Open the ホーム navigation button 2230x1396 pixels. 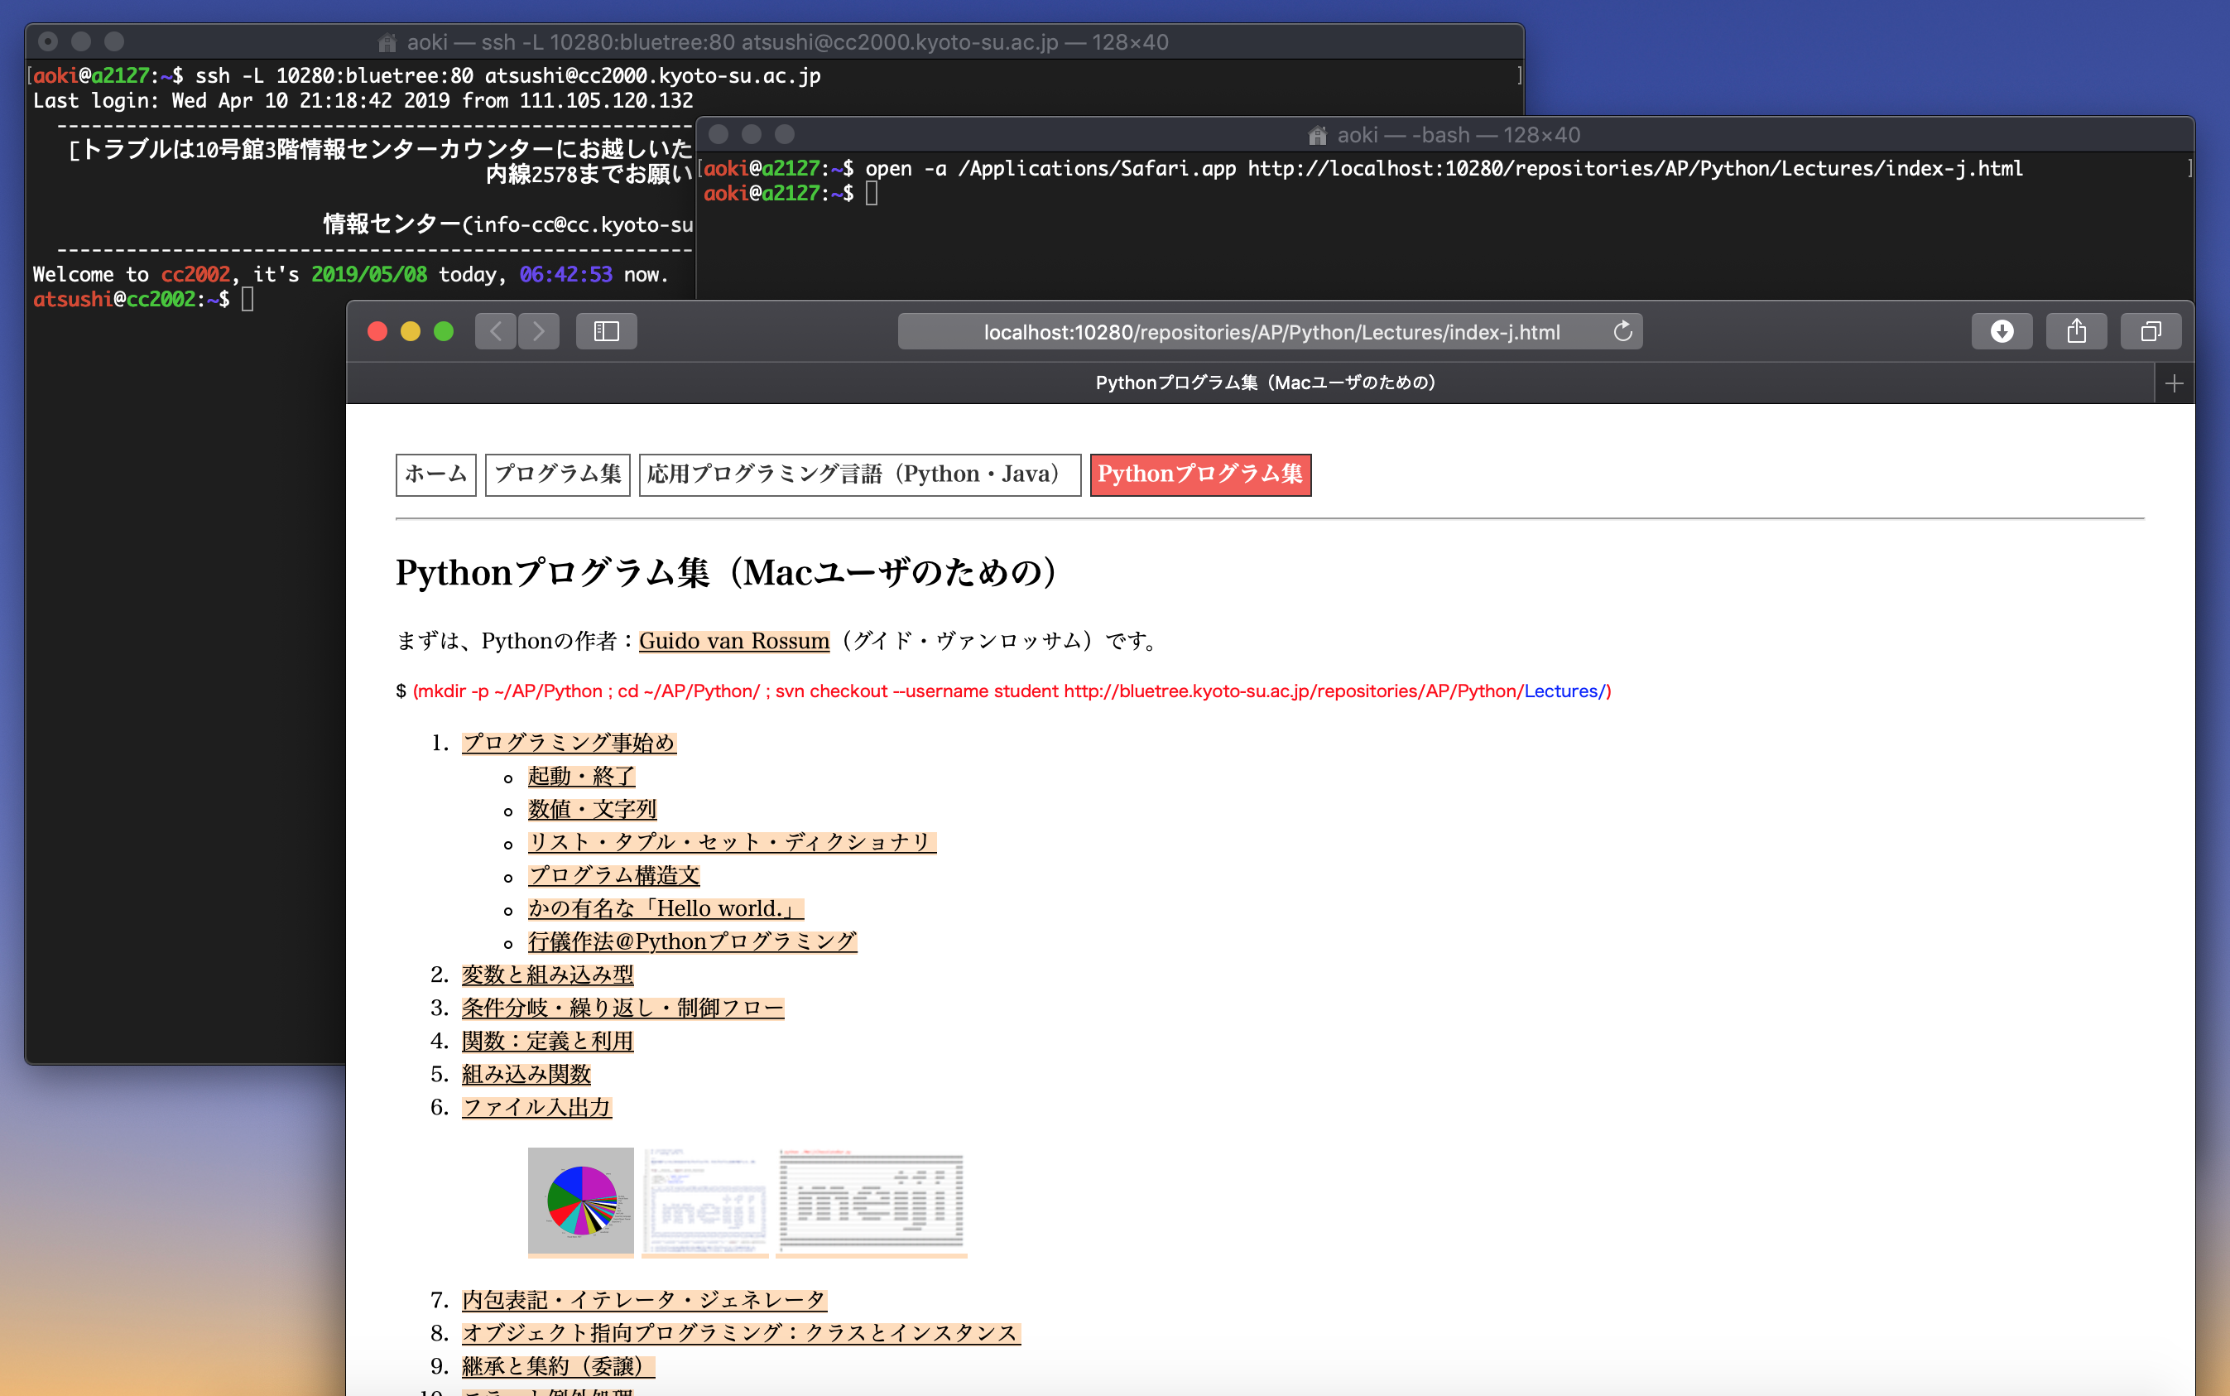(435, 474)
